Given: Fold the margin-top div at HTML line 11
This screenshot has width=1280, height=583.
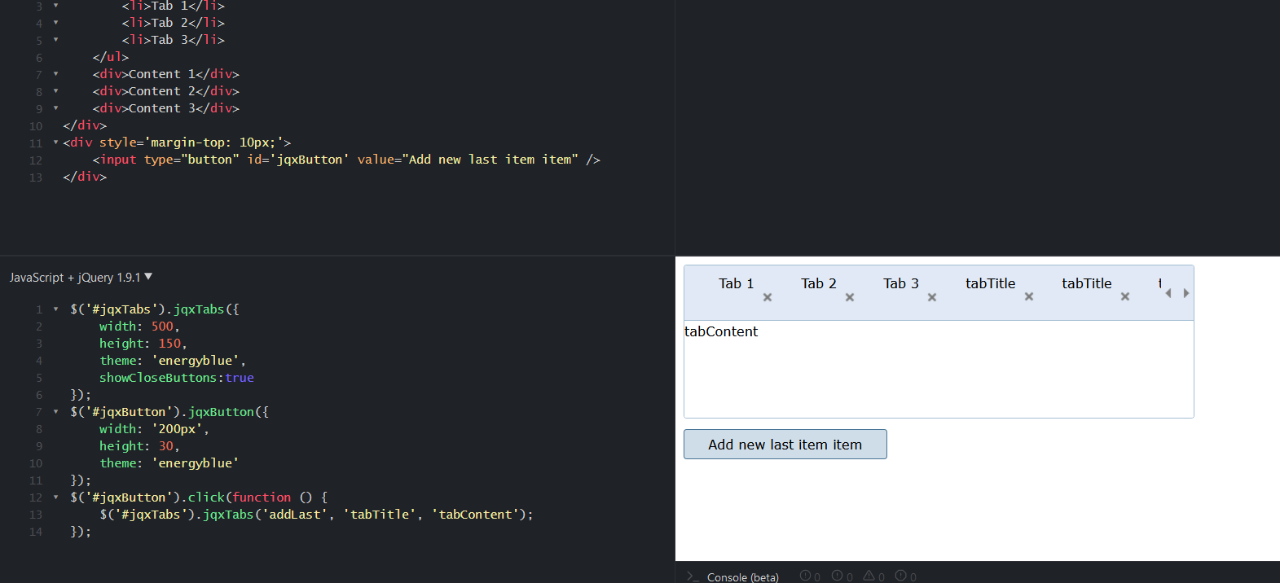Looking at the screenshot, I should pyautogui.click(x=55, y=142).
